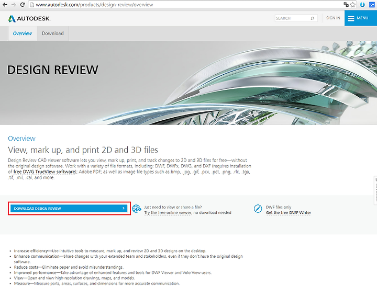377x286 pixels.
Task: Switch to the Overview tab
Action: 23,33
